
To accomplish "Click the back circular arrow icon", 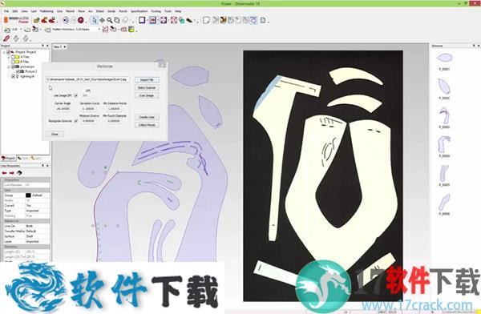I will pyautogui.click(x=66, y=20).
